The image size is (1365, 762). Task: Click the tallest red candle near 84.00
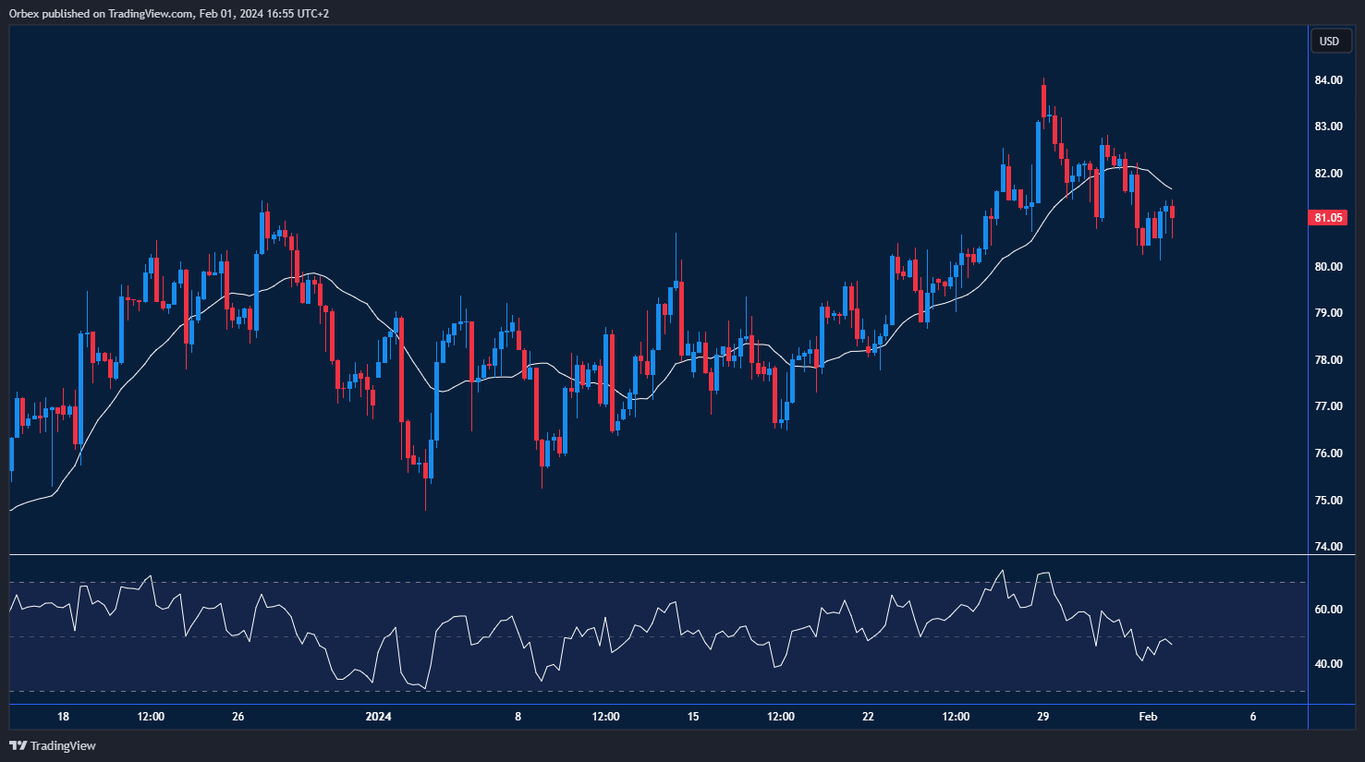pyautogui.click(x=1043, y=102)
